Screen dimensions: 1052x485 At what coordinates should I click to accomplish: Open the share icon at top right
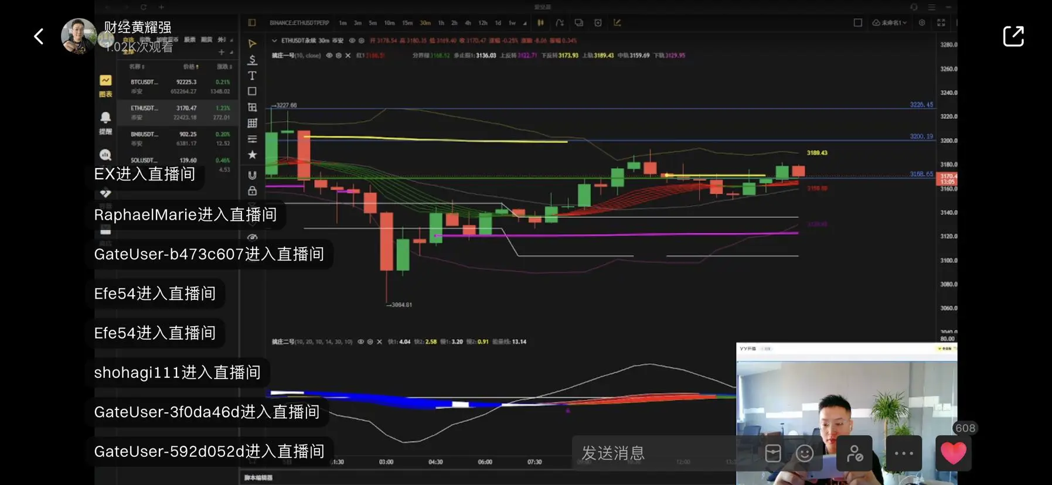coord(1013,36)
